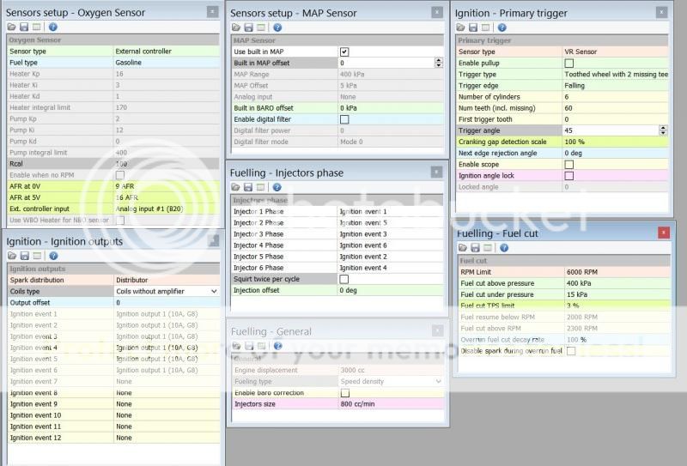
Task: Enable the Squirt twice per cycle checkbox
Action: coord(344,279)
